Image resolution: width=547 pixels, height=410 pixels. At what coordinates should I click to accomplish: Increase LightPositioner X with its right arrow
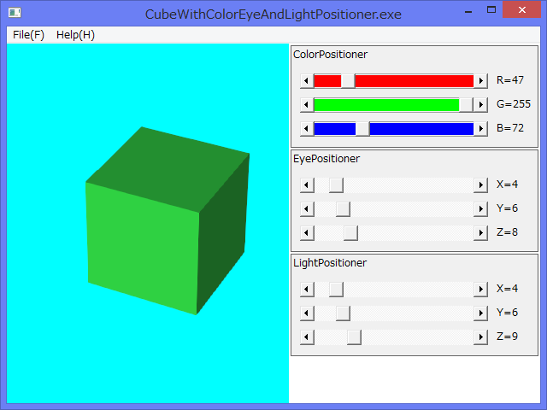(480, 289)
